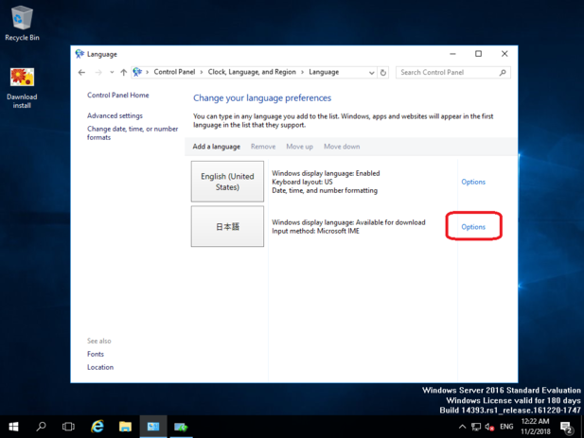Launch Internet Explorer from taskbar
The height and width of the screenshot is (438, 584).
point(97,427)
